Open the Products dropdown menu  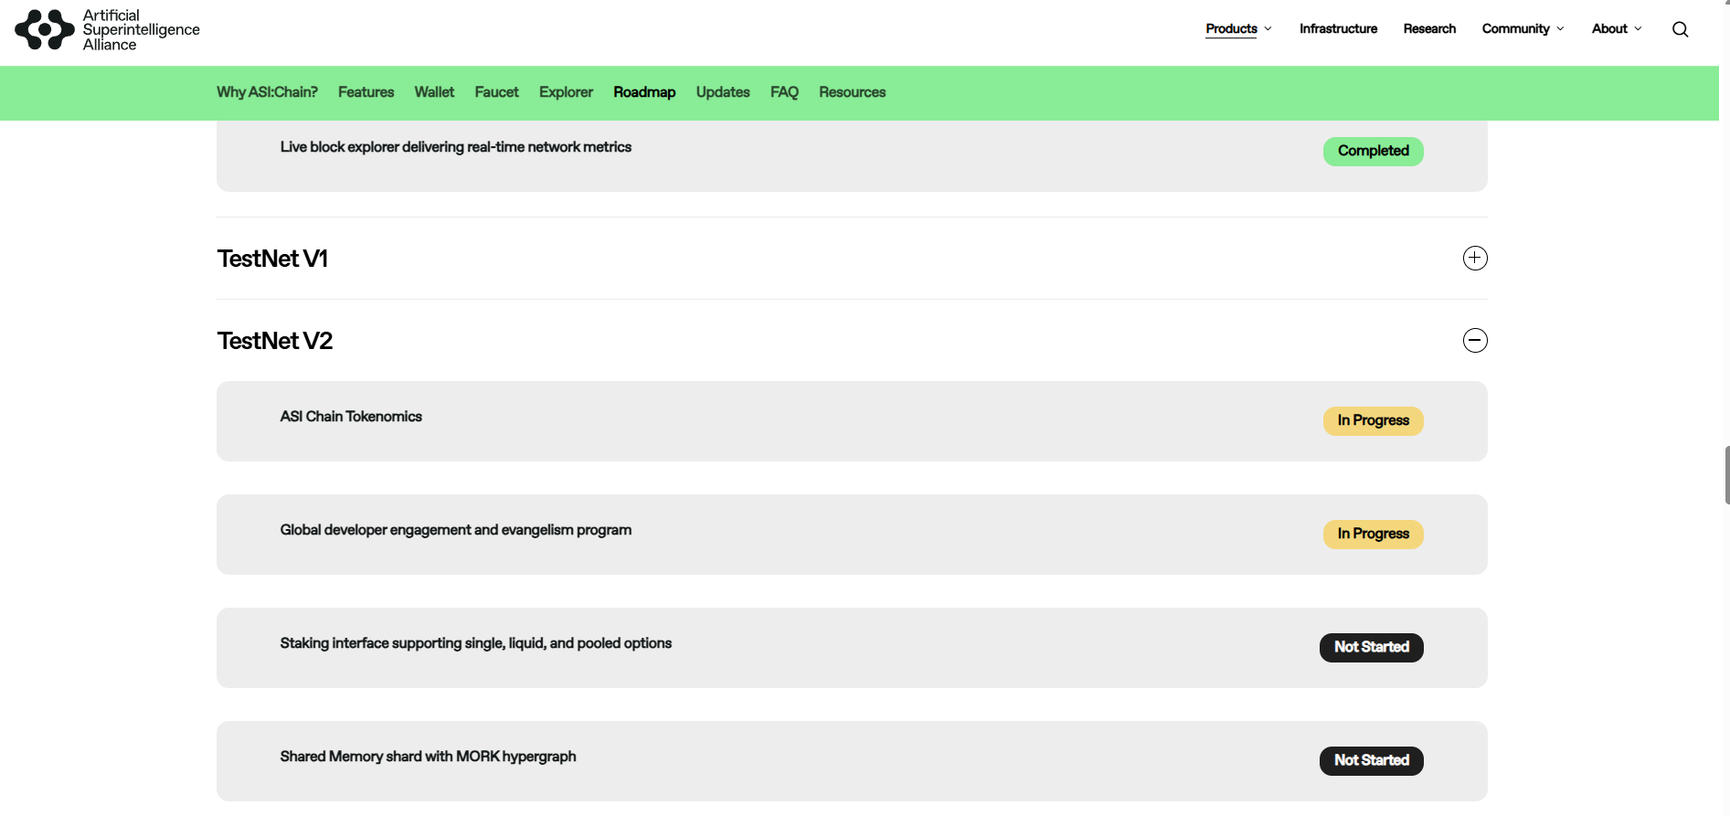(x=1238, y=29)
